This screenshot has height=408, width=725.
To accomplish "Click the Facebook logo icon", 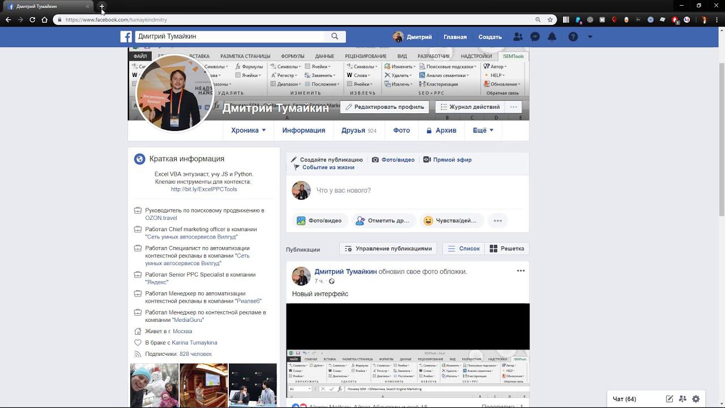I will (x=126, y=37).
